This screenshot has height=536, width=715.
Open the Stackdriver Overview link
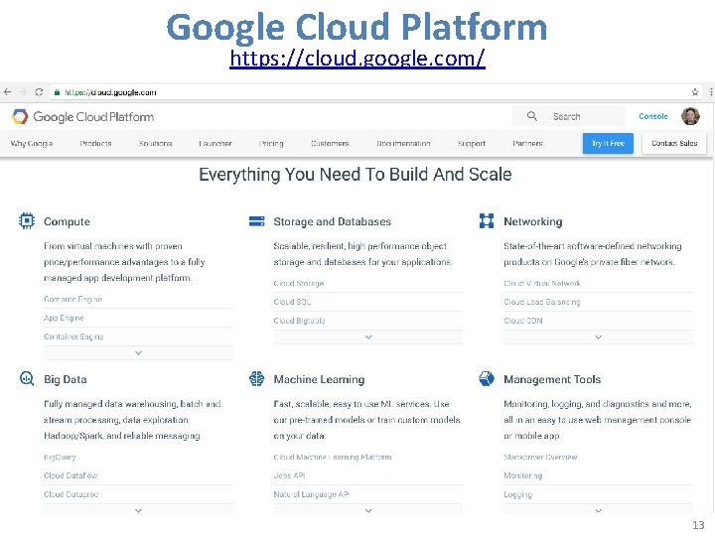coord(540,457)
